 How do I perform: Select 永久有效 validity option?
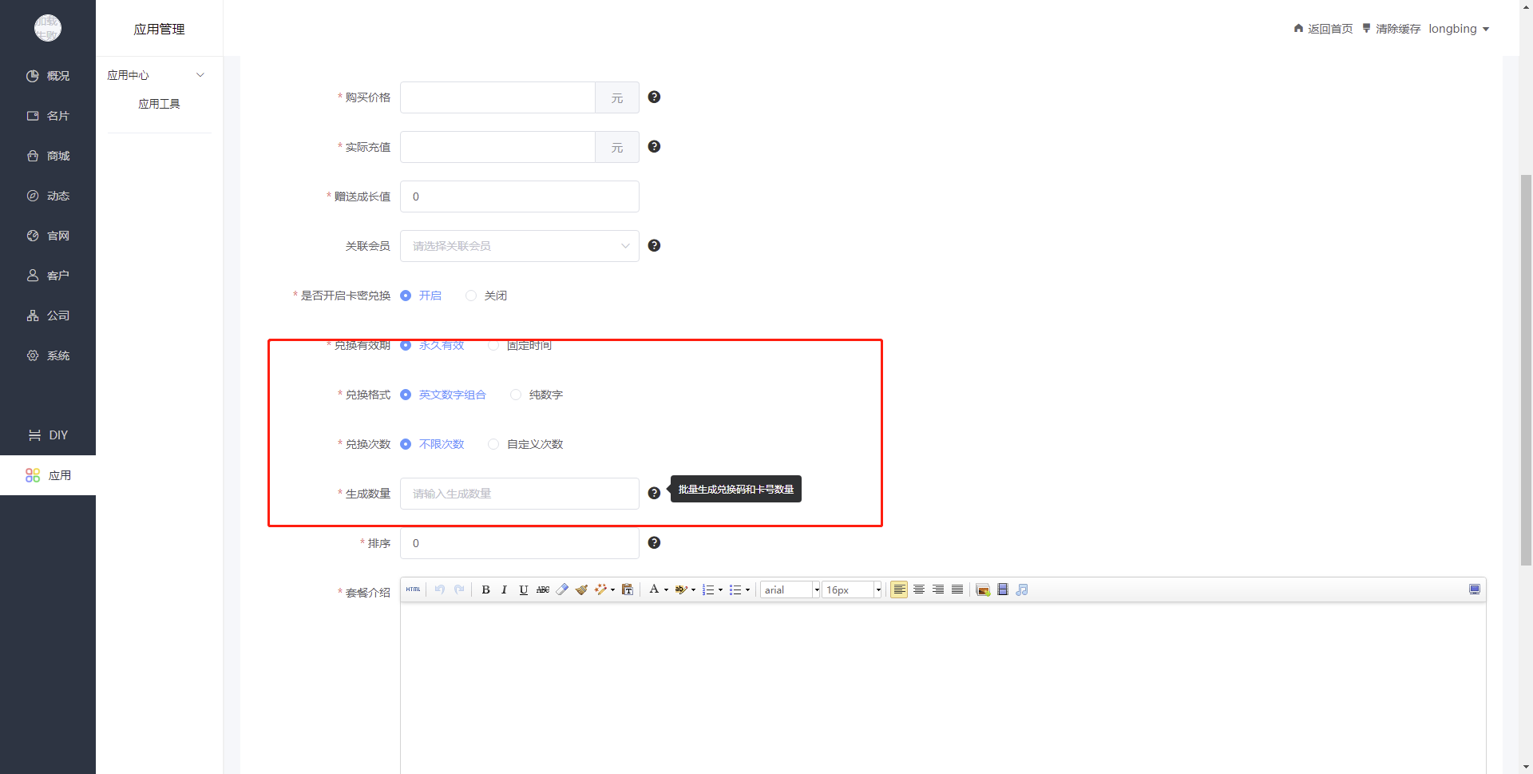[432, 345]
